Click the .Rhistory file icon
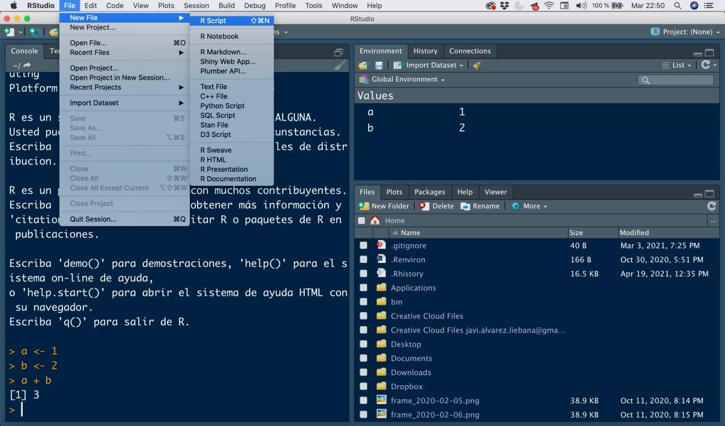 (381, 274)
